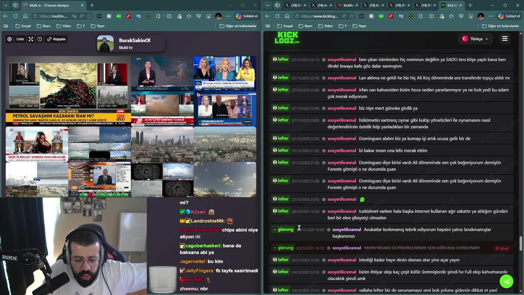Toggle split screen in Multi tv window
This screenshot has height=295, width=524.
tap(169, 16)
